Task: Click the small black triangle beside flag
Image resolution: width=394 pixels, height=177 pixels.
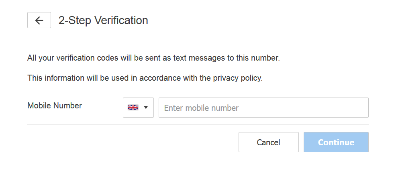Action: [x=146, y=108]
